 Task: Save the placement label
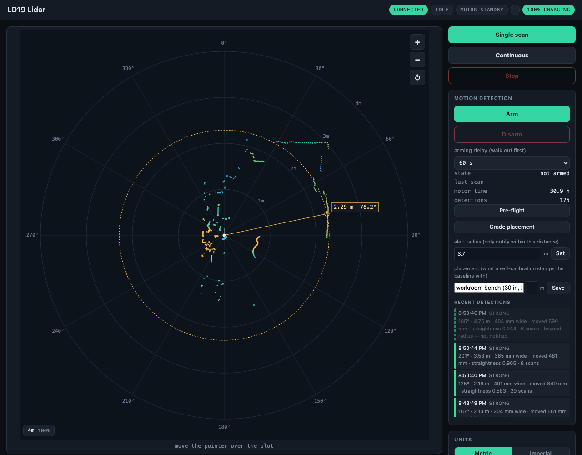coord(558,288)
